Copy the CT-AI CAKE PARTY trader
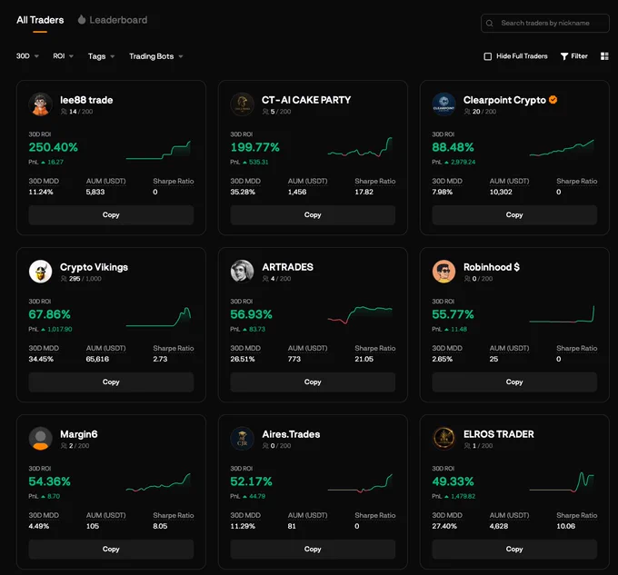 313,215
